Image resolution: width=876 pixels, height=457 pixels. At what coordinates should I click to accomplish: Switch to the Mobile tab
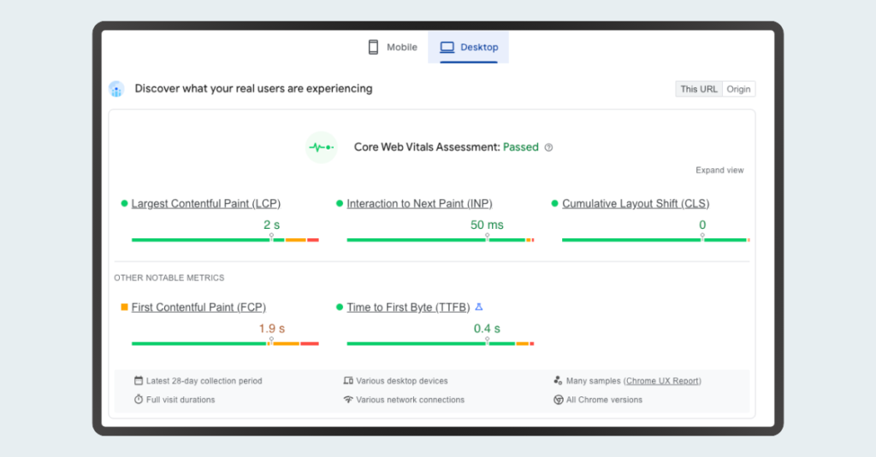pyautogui.click(x=393, y=47)
